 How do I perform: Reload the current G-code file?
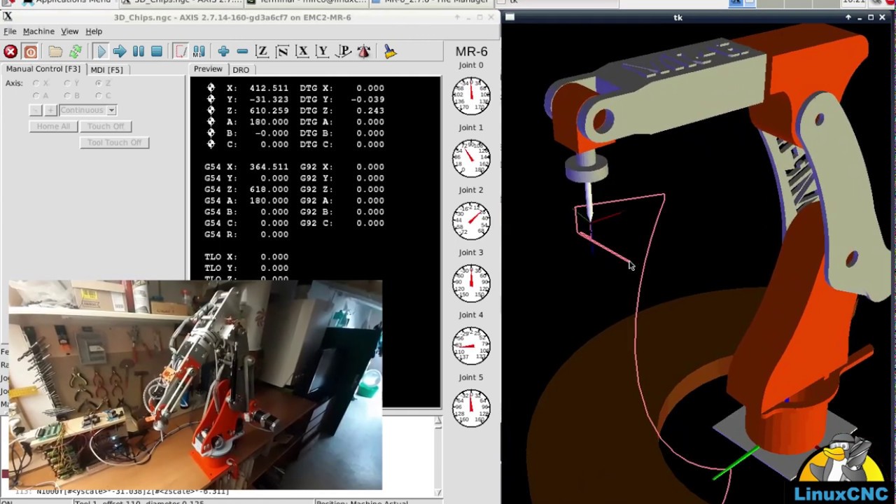coord(75,51)
